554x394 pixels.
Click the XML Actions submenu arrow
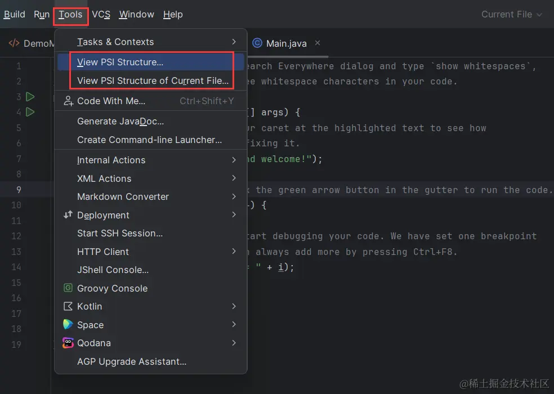pyautogui.click(x=234, y=178)
